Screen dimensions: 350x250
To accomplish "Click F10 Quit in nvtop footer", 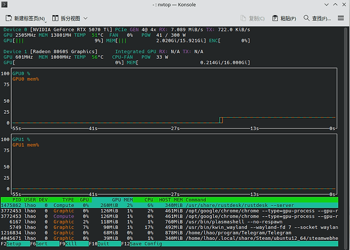I will [105, 244].
